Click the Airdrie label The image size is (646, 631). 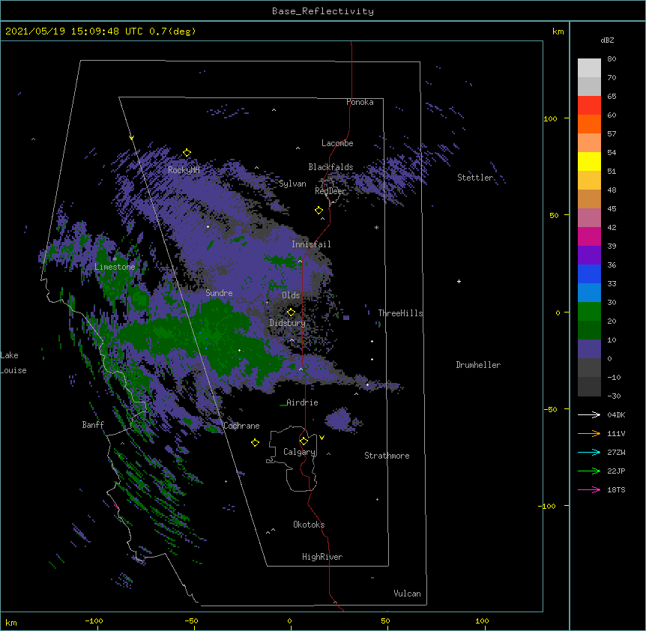pyautogui.click(x=303, y=402)
